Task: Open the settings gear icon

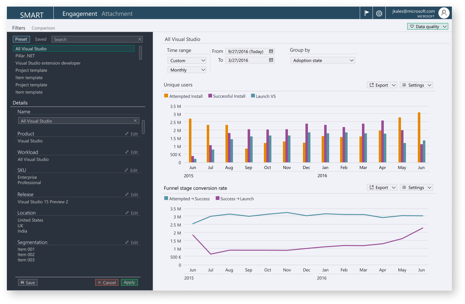Action: click(379, 13)
